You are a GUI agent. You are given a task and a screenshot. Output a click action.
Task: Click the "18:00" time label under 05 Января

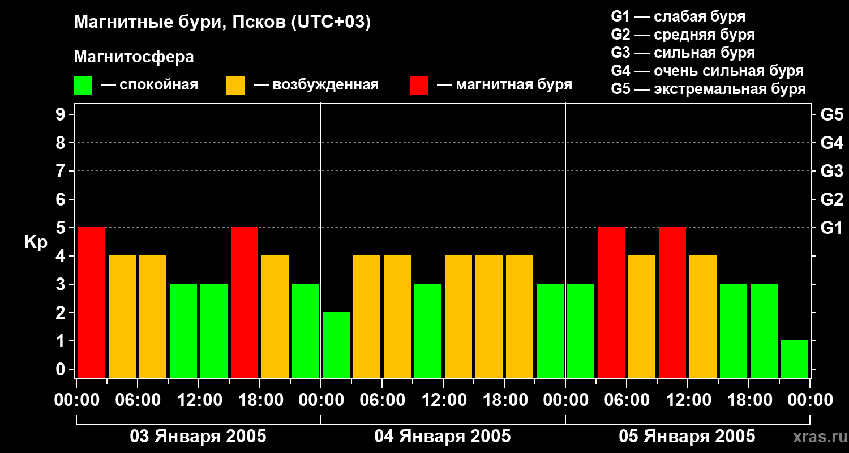point(749,400)
